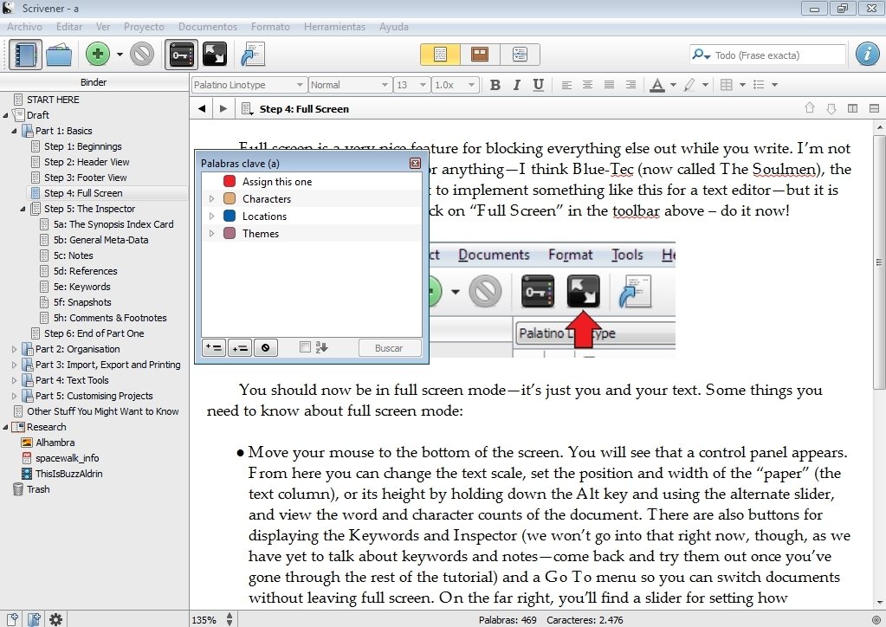Open the list bullets icon
Viewport: 886px width, 627px height.
(x=759, y=85)
